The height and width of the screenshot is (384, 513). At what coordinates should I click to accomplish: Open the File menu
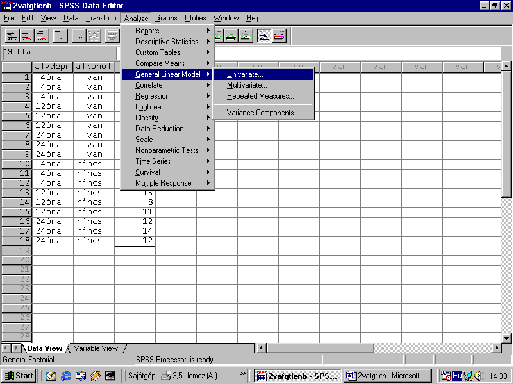[9, 18]
